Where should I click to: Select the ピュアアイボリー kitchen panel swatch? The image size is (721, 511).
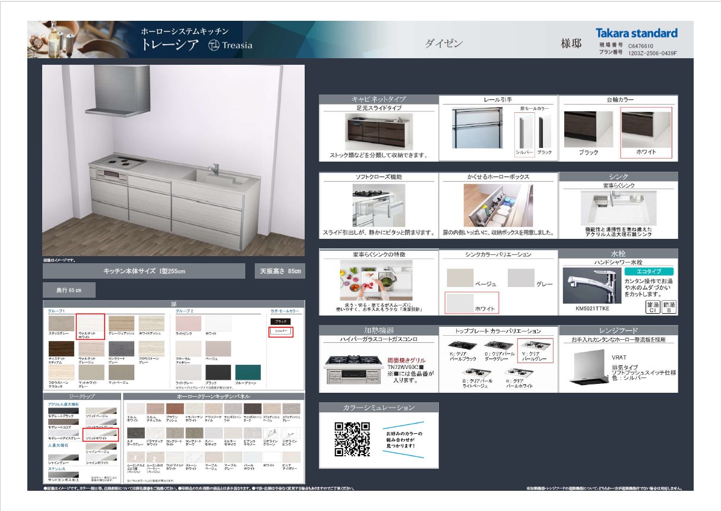(x=292, y=457)
